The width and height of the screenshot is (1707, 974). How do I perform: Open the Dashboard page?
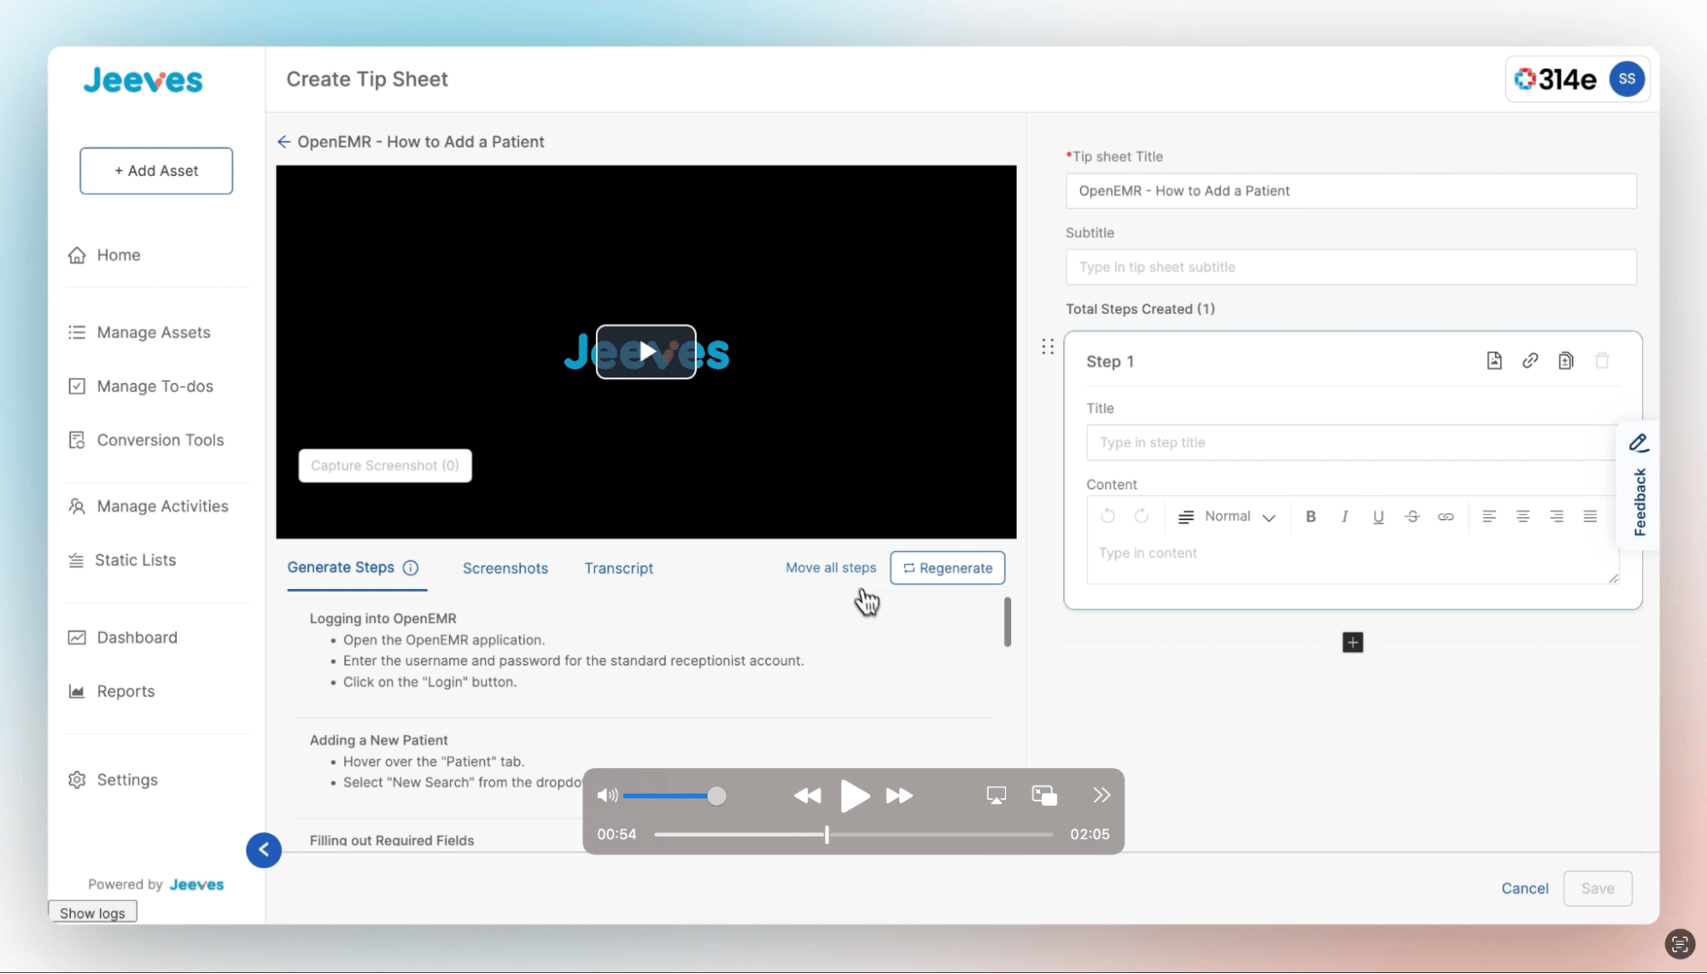123,639
